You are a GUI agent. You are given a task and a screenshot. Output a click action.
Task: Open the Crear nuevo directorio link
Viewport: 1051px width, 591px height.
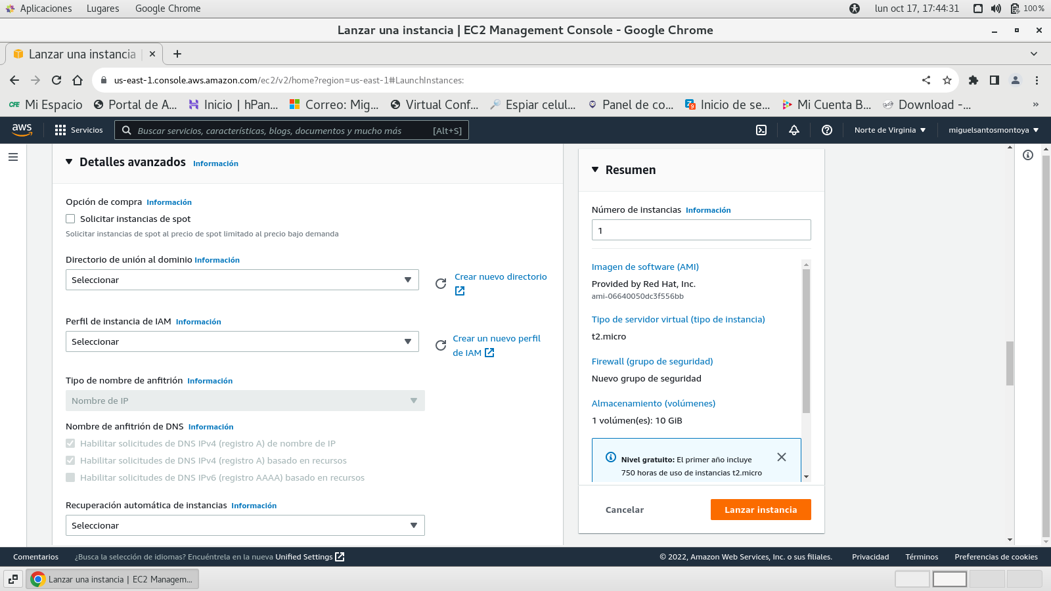click(501, 277)
